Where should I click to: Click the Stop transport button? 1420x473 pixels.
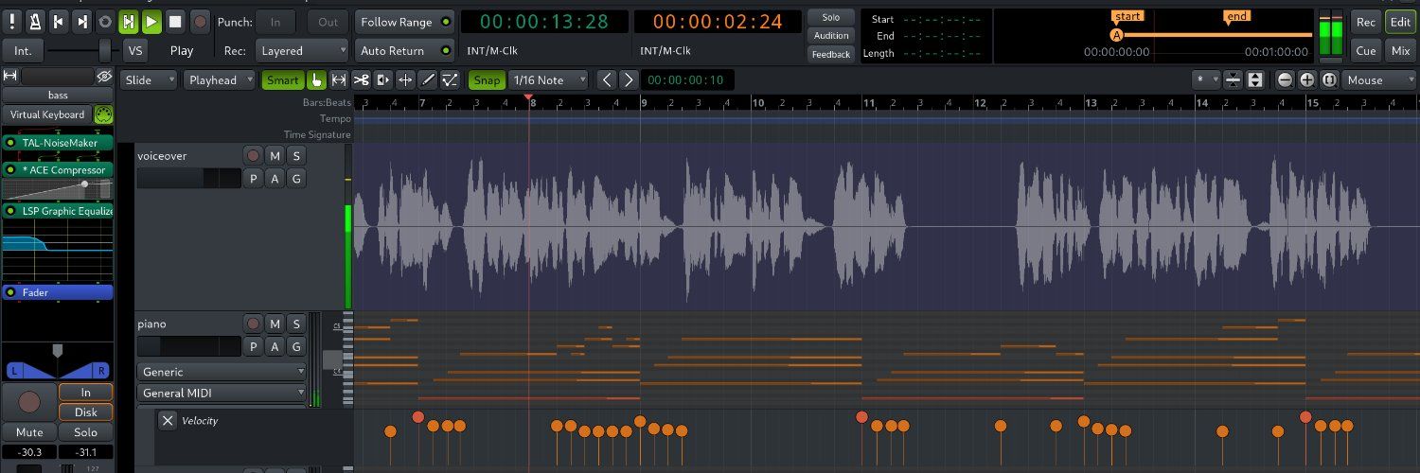(x=175, y=22)
